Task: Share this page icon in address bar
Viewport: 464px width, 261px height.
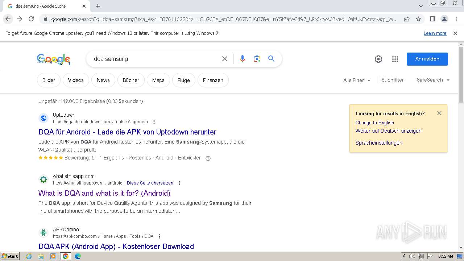Action: [x=407, y=19]
